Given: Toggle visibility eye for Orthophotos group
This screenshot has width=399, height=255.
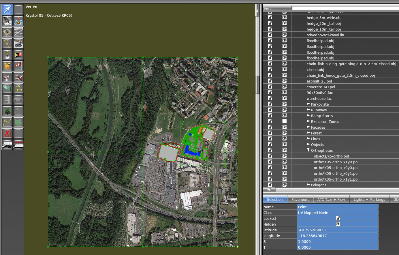Looking at the screenshot, I should 284,150.
